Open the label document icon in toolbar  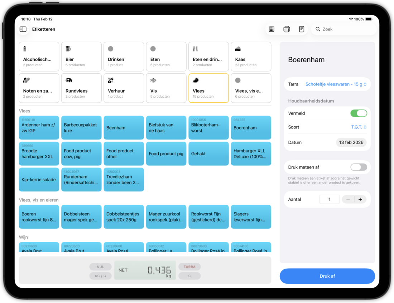[x=302, y=29]
